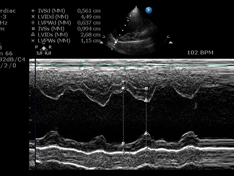Select the LVPWd (MM) measurement label
Image resolution: width=234 pixels, height=176 pixels.
[x=54, y=23]
